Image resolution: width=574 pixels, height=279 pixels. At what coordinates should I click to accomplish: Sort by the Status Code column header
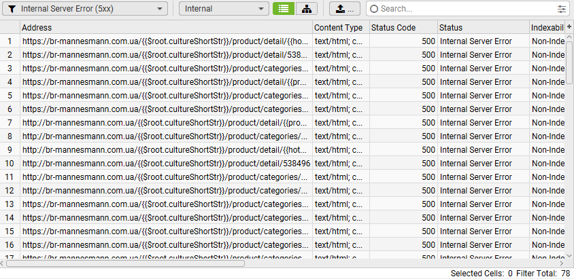(x=403, y=27)
